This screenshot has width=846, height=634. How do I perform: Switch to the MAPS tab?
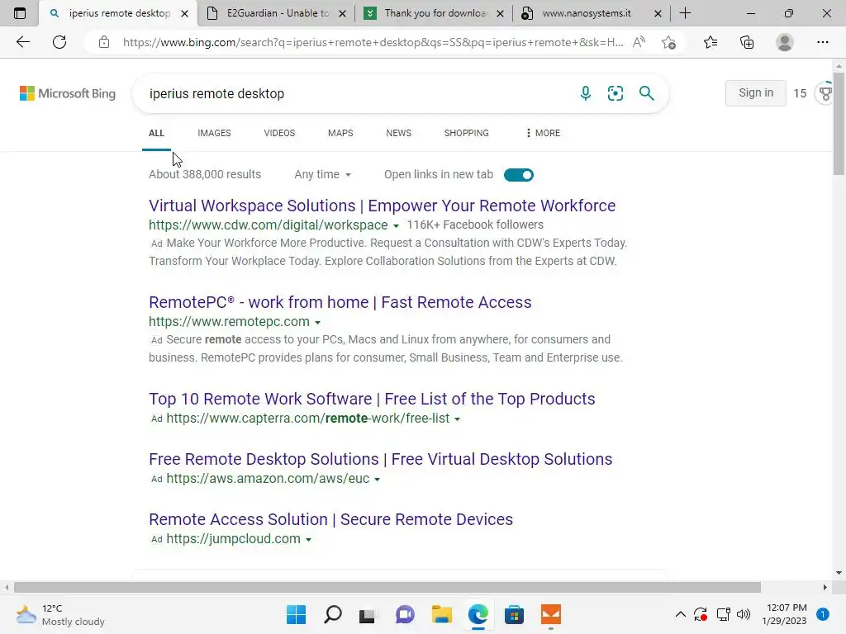(340, 133)
